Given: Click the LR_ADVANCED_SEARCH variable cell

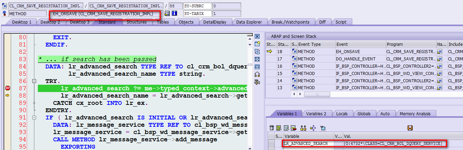Looking at the screenshot, I should coord(309,143).
